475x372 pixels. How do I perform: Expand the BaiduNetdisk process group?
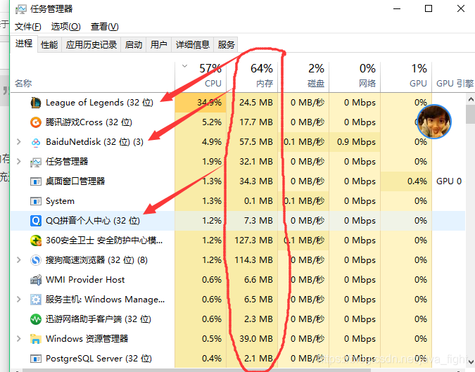pyautogui.click(x=19, y=141)
